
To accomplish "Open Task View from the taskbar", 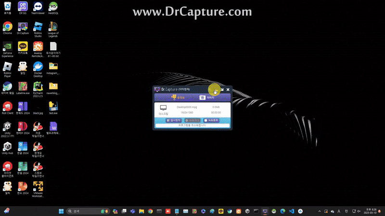I will (124, 211).
